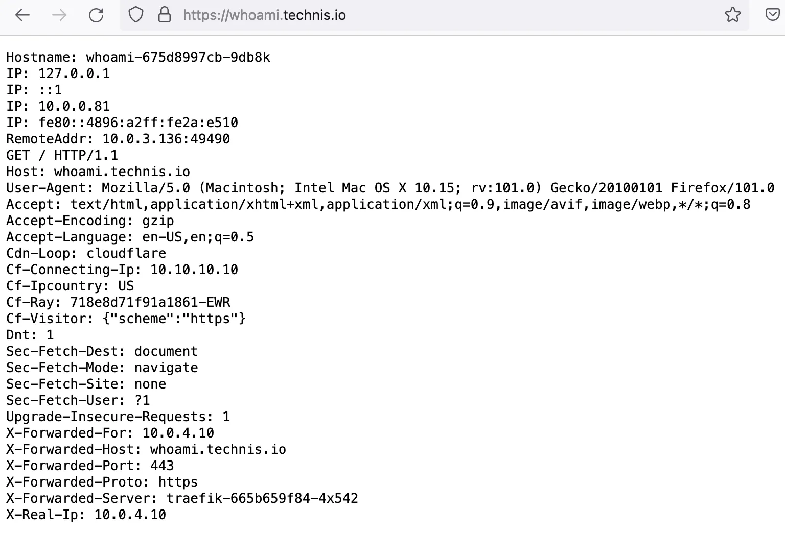Viewport: 785px width, 534px height.
Task: Click the forward navigation arrow
Action: point(59,15)
